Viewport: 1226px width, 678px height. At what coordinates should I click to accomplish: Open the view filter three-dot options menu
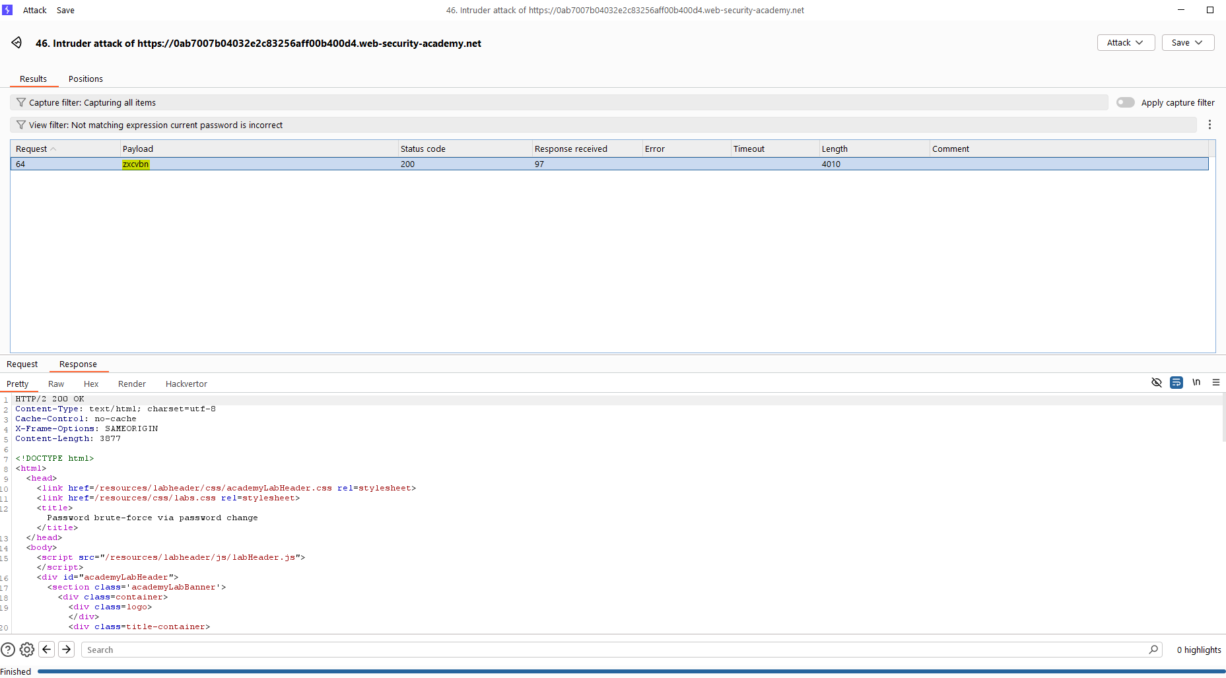pyautogui.click(x=1209, y=125)
